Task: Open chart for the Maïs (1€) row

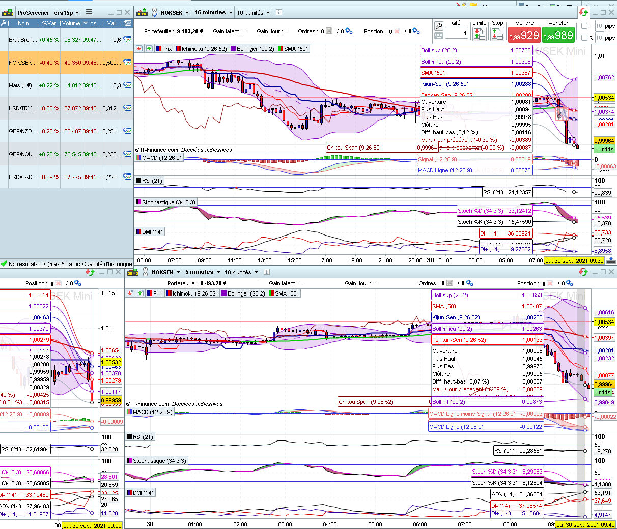Action: [x=127, y=85]
